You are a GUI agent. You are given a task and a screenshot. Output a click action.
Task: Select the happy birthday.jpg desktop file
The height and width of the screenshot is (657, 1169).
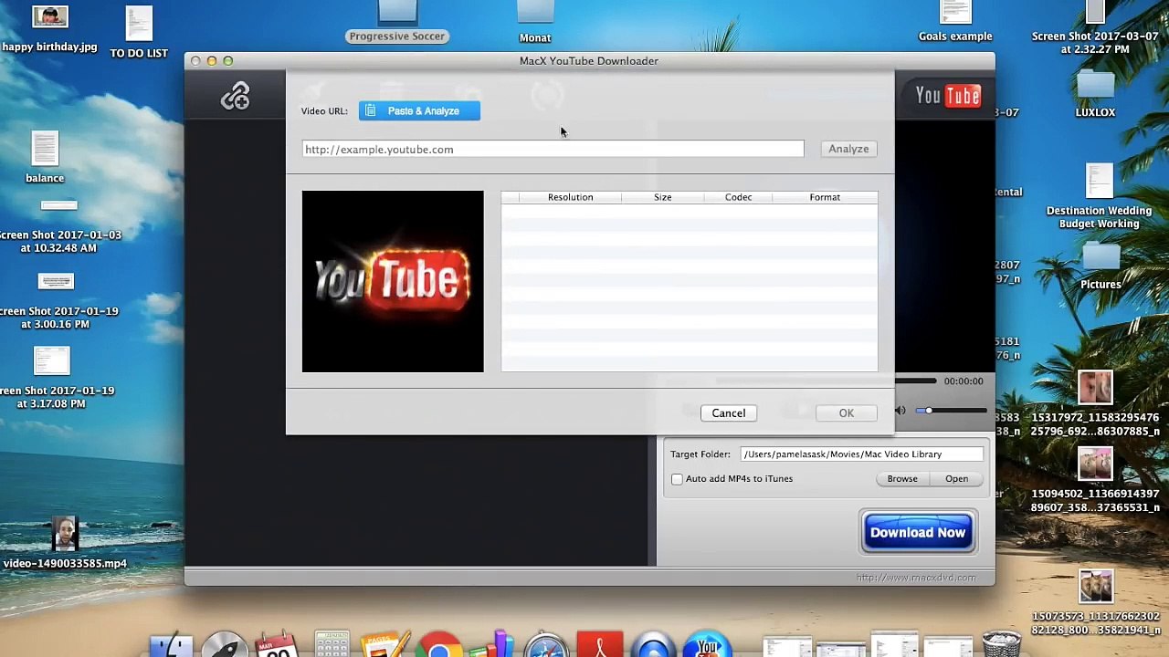pyautogui.click(x=49, y=27)
